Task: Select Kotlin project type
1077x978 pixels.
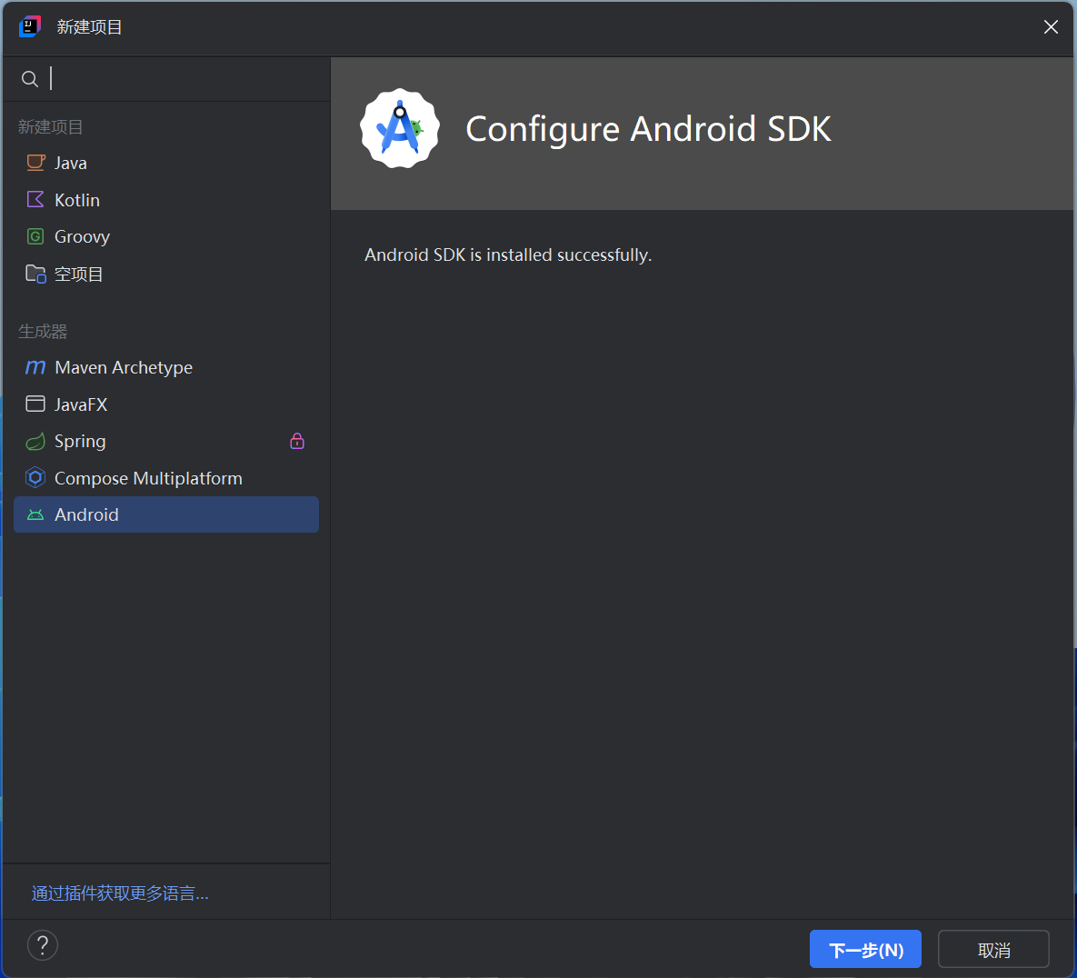Action: tap(166, 200)
